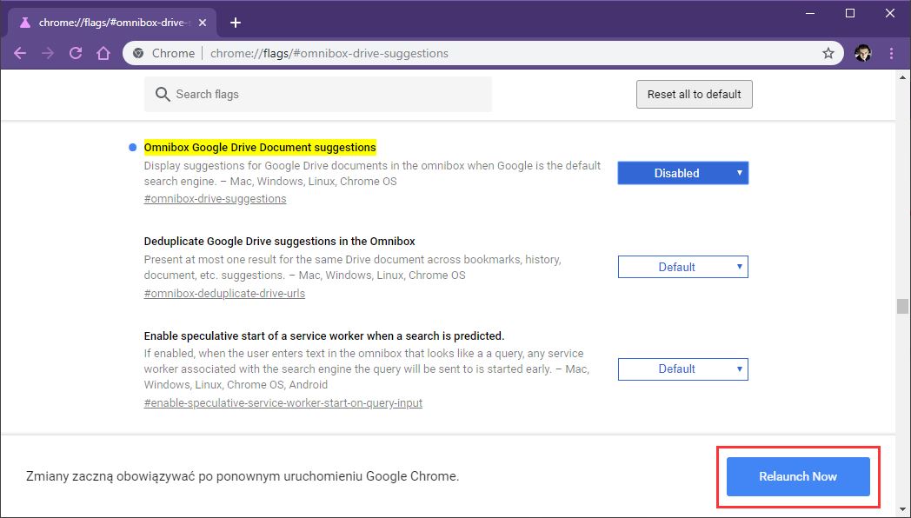
Task: Open the Disabled dropdown for Drive suggestions
Action: coord(682,173)
